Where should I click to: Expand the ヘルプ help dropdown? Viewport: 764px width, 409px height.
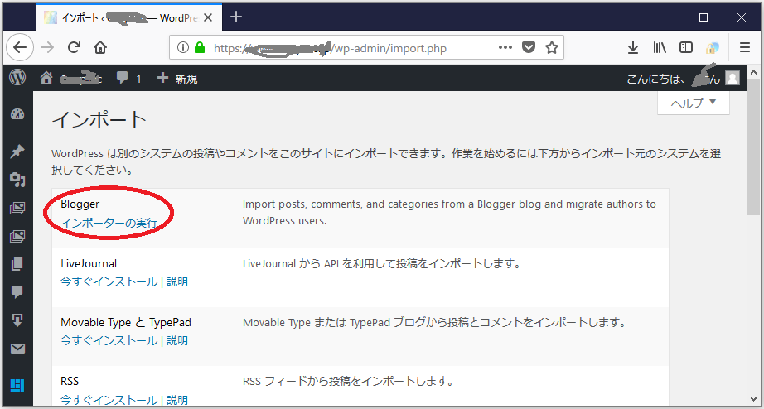coord(693,103)
